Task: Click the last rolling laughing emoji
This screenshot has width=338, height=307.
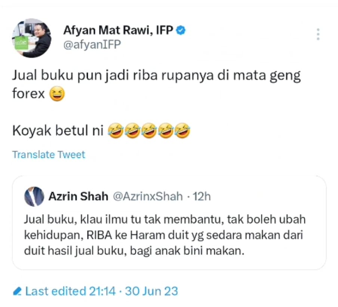Action: [182, 131]
